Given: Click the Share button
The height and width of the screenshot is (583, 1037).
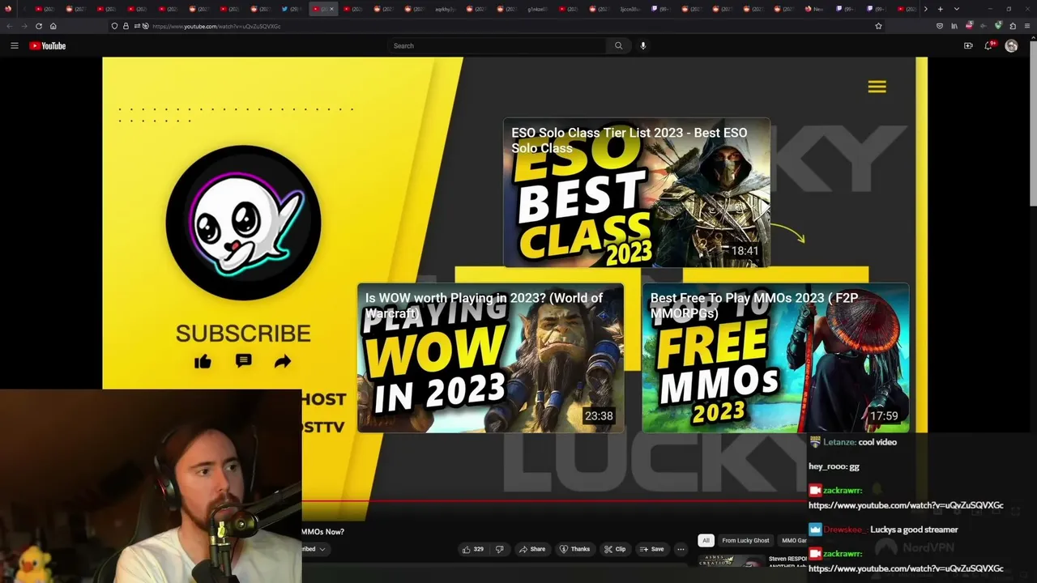Looking at the screenshot, I should [x=531, y=549].
